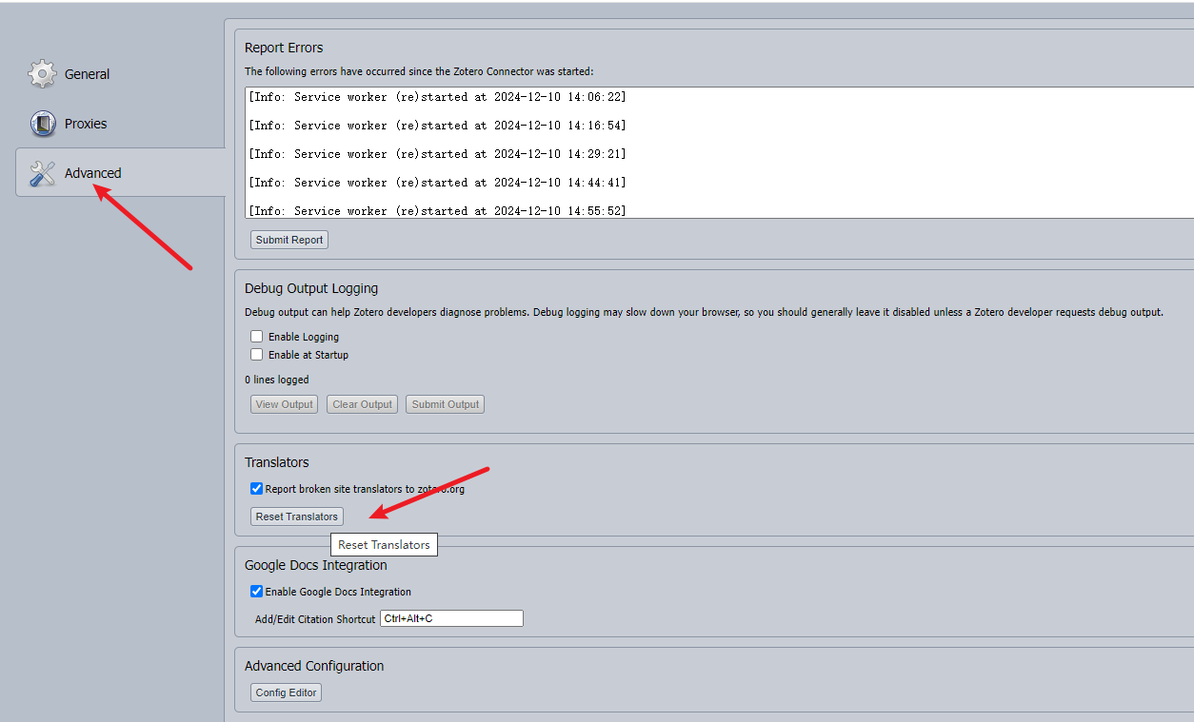
Task: Uncheck Report broken site translators
Action: click(x=257, y=489)
